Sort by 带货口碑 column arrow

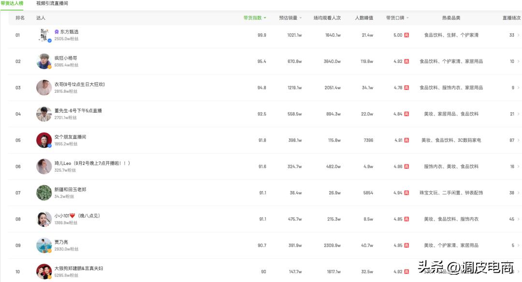pyautogui.click(x=407, y=18)
